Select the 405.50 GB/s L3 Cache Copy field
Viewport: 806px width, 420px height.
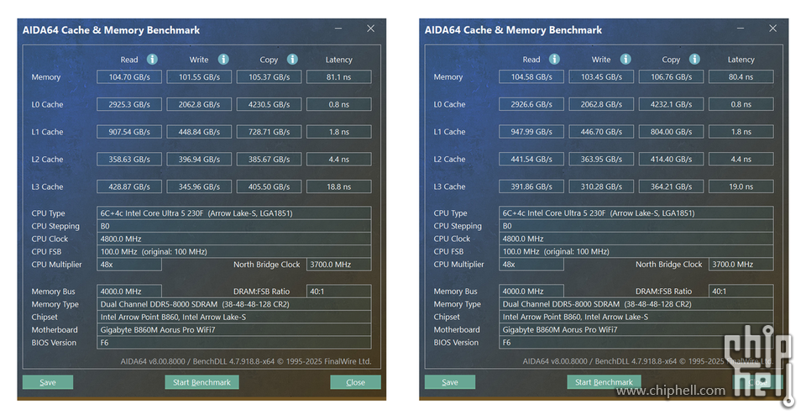click(x=269, y=186)
